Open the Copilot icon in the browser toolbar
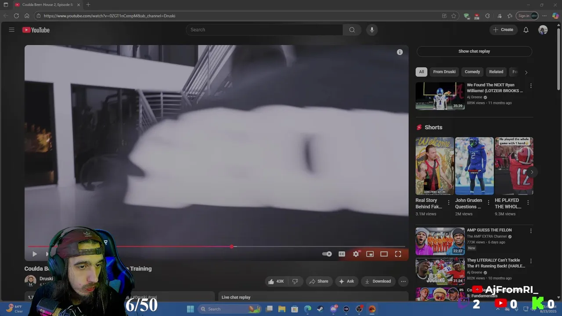The width and height of the screenshot is (562, 316). click(555, 16)
